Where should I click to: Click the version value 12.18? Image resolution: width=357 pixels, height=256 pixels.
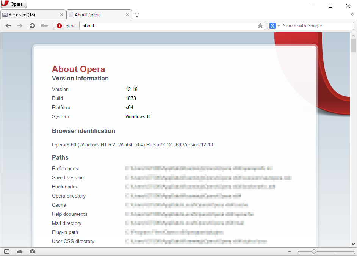[132, 89]
